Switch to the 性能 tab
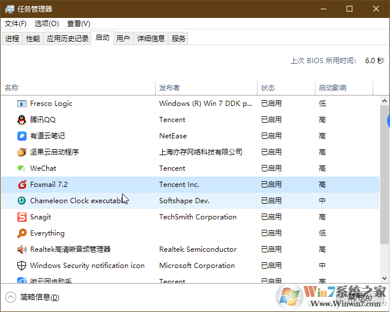390x312 pixels. tap(33, 39)
